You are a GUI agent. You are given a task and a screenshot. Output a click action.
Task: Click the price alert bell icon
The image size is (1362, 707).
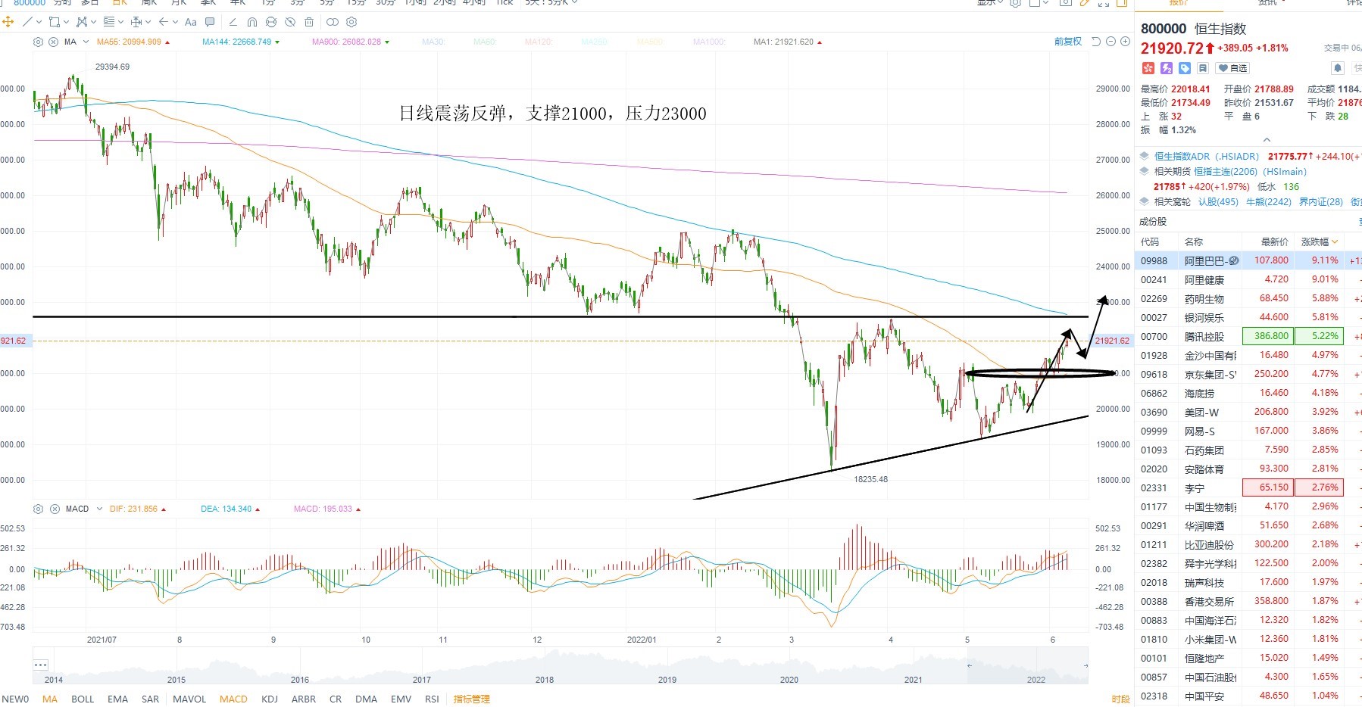[x=1338, y=68]
